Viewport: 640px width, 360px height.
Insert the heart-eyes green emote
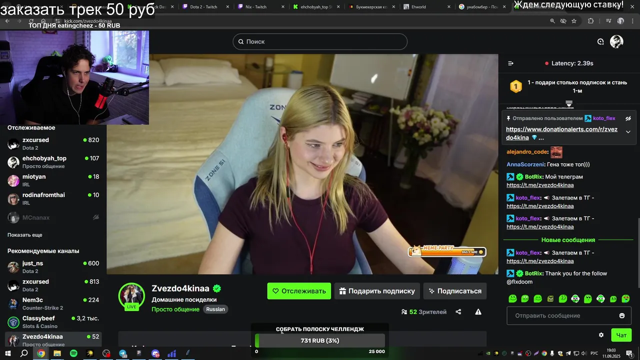pyautogui.click(x=625, y=299)
